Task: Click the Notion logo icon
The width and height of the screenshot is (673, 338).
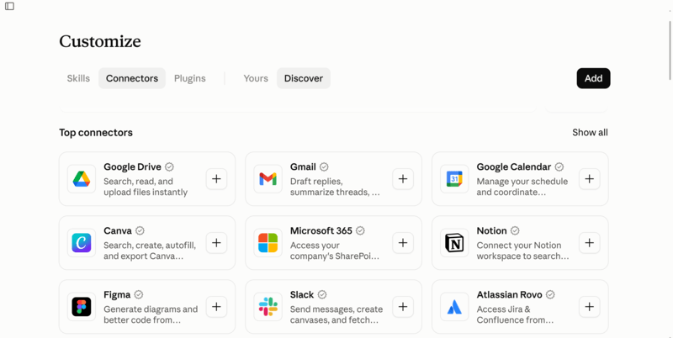Action: coord(454,243)
